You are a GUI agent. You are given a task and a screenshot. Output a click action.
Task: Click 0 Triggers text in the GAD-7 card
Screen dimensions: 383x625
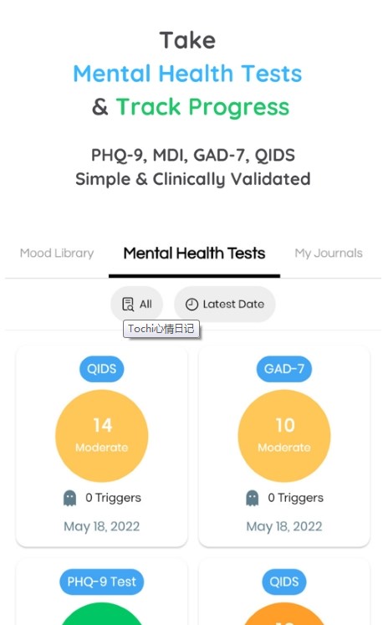(x=296, y=498)
